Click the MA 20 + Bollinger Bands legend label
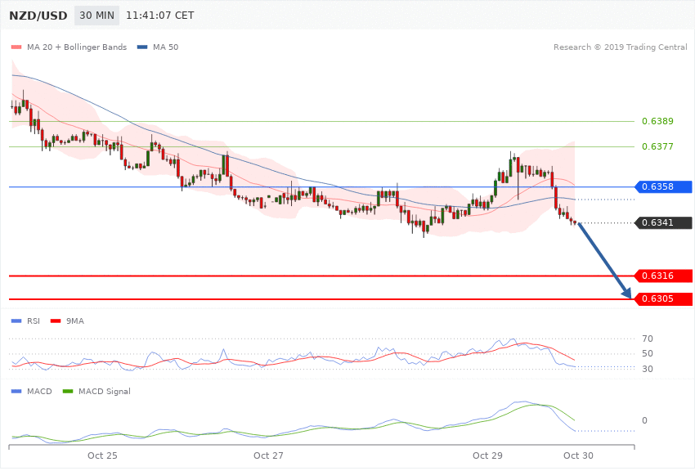Screen dimensions: 695x471 [x=77, y=47]
